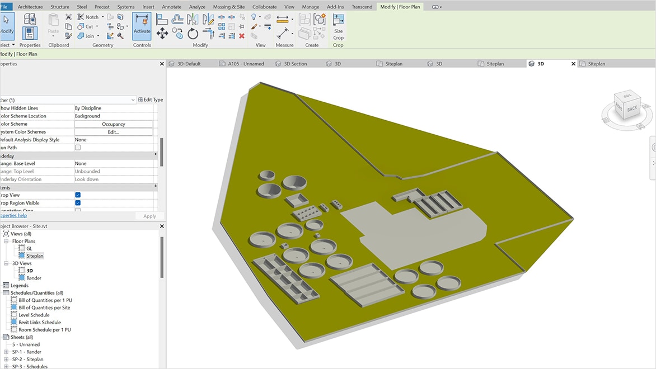Uncheck Crop Region Visible
Image resolution: width=656 pixels, height=369 pixels.
pos(77,202)
